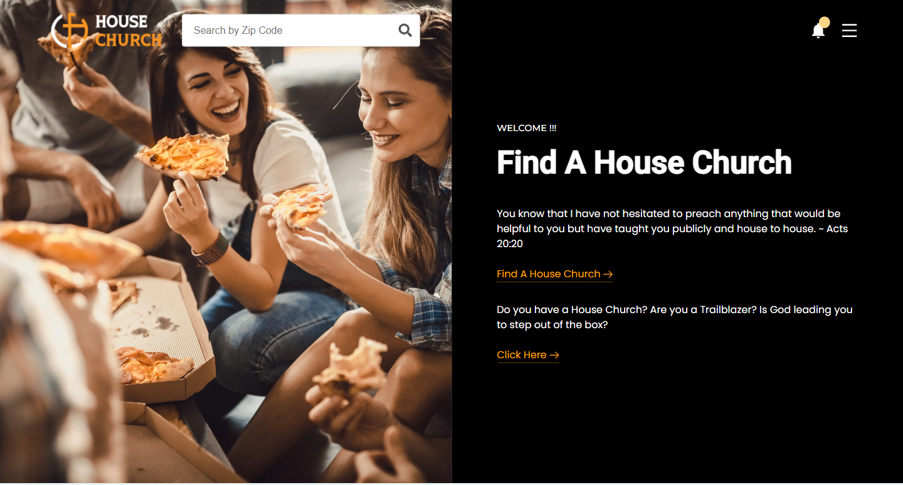Click the magnifying glass search icon
This screenshot has width=903, height=485.
[x=405, y=30]
